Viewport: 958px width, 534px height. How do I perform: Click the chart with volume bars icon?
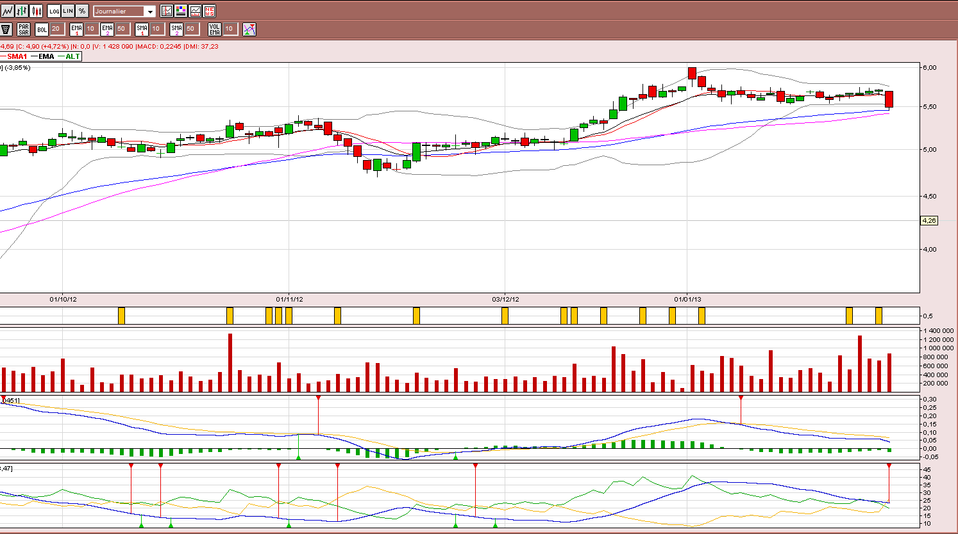tap(195, 11)
